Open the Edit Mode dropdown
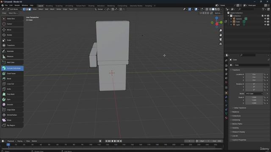271x152 pixels. coord(14,9)
